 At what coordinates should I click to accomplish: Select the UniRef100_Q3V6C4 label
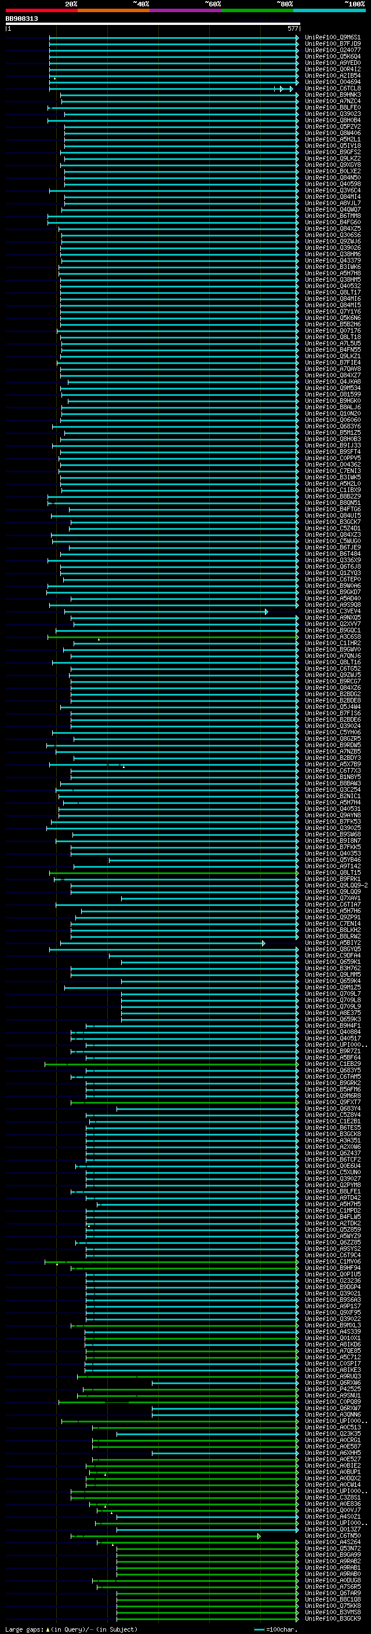(332, 190)
